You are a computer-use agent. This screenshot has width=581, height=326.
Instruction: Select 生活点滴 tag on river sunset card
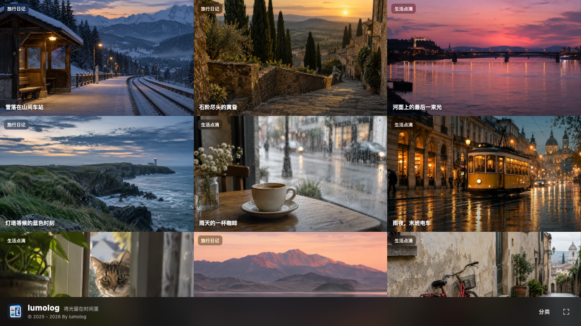point(404,9)
